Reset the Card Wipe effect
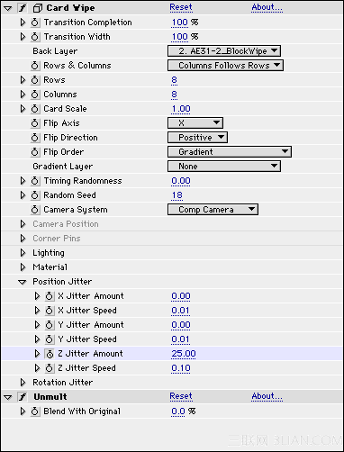Viewport: 344px width, 452px height. (181, 7)
